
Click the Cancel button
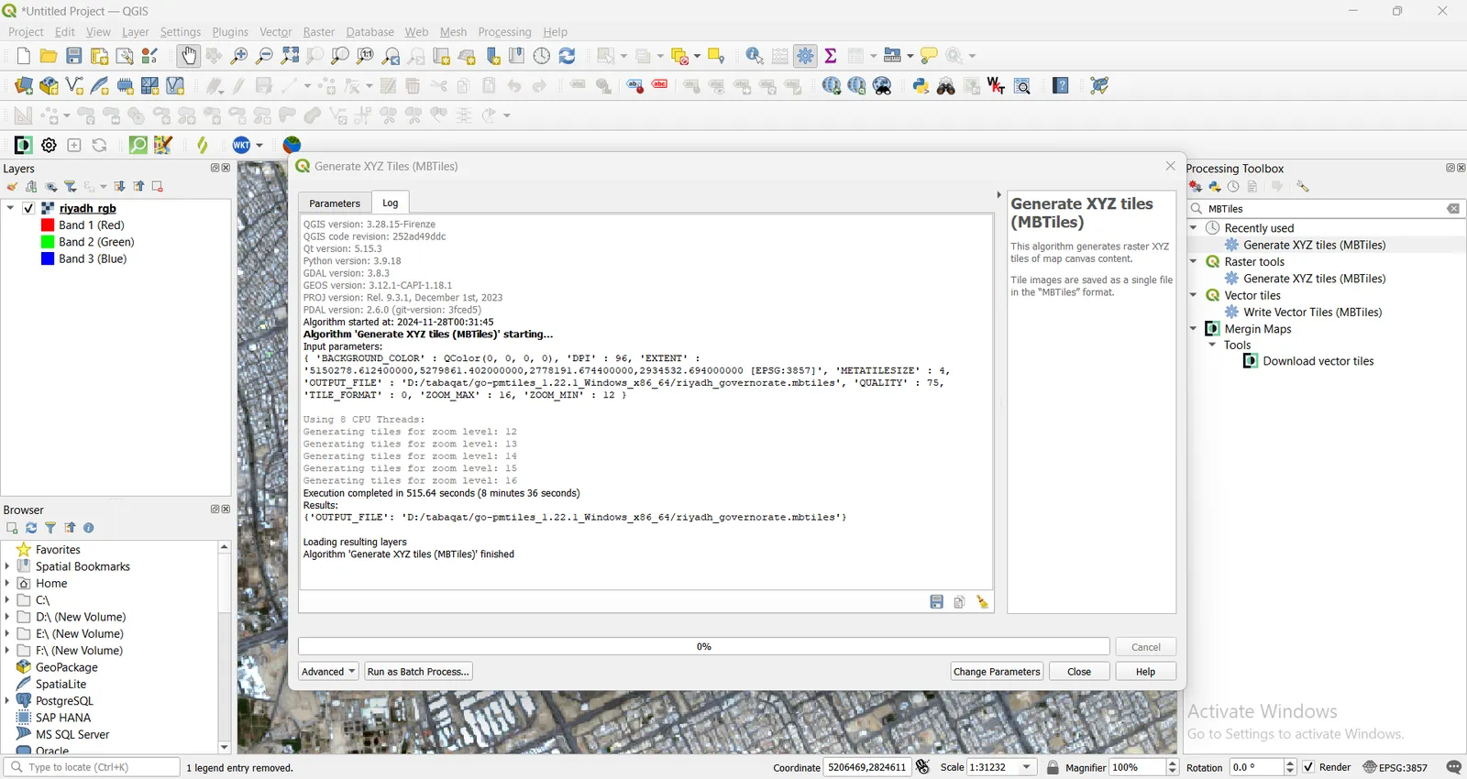(1145, 647)
